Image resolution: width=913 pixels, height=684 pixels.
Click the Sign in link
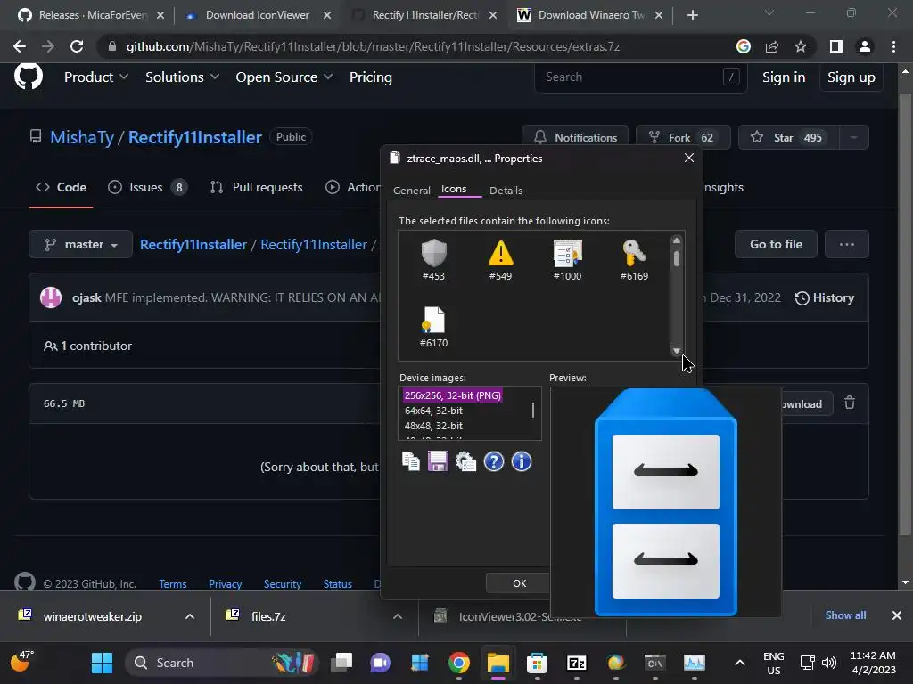coord(784,77)
